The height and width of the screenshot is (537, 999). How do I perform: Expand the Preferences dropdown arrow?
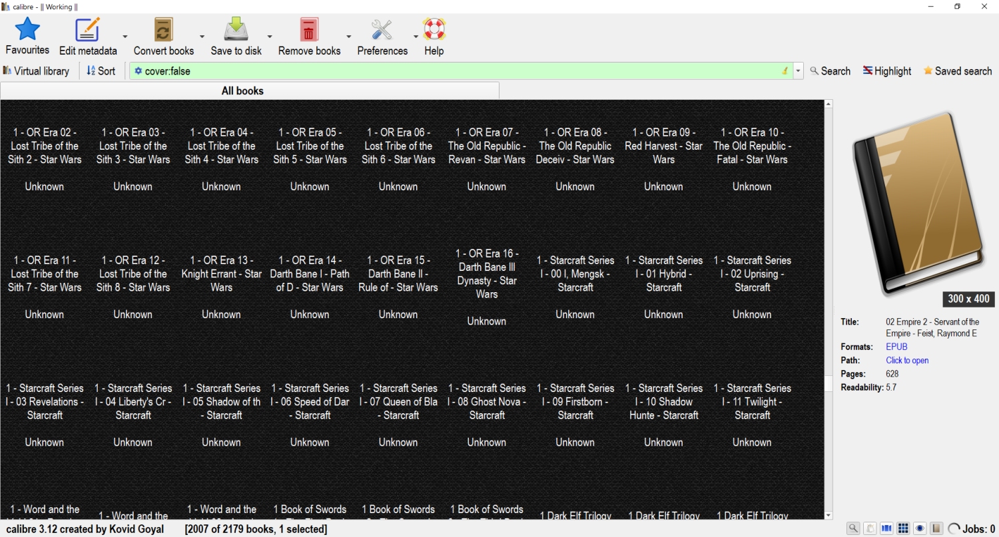click(416, 37)
